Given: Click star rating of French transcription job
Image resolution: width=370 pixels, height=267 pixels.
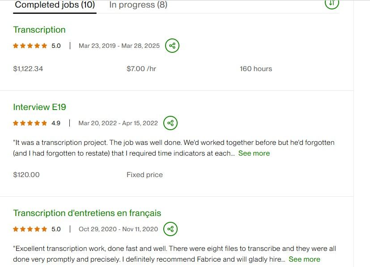Looking at the screenshot, I should [30, 229].
